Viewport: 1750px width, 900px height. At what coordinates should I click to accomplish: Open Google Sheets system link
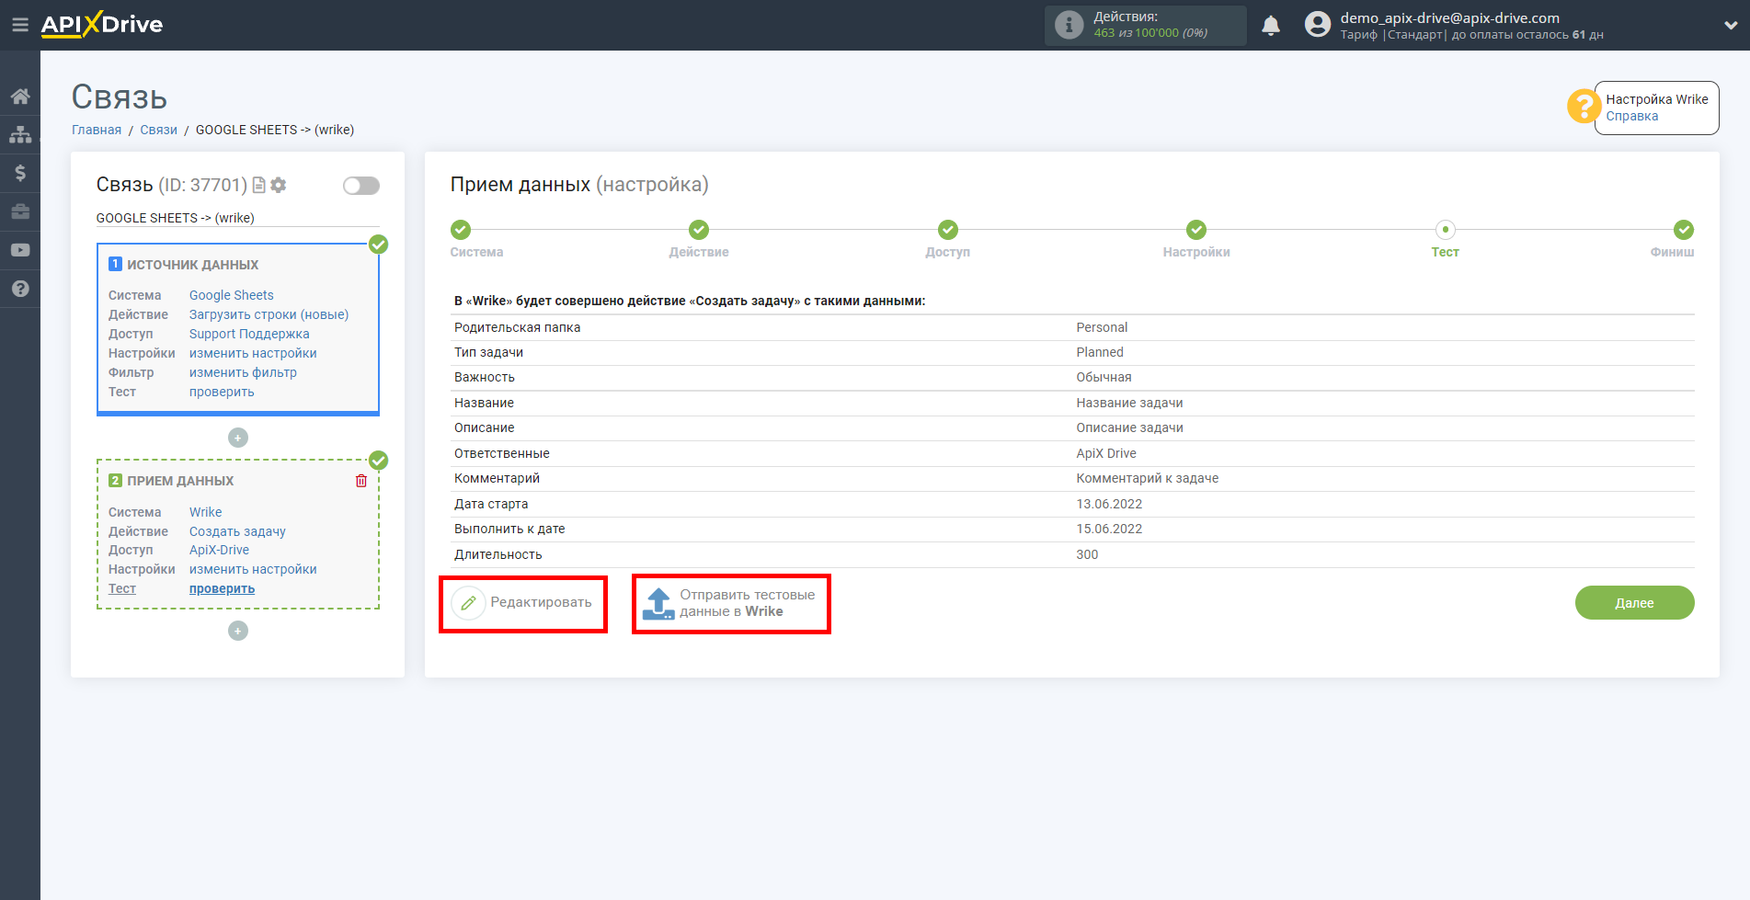point(232,295)
